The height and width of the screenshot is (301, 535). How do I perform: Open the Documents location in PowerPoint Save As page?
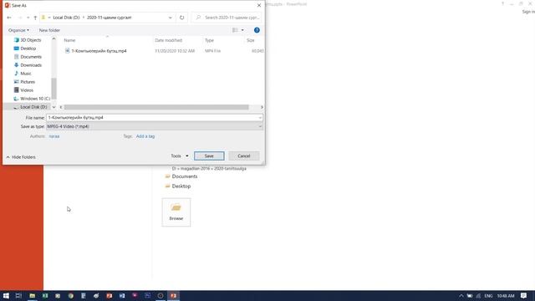(x=181, y=176)
